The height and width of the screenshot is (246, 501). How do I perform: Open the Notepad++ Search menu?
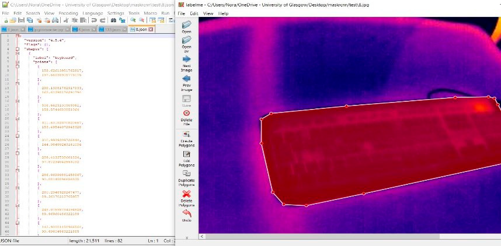pyautogui.click(x=33, y=13)
